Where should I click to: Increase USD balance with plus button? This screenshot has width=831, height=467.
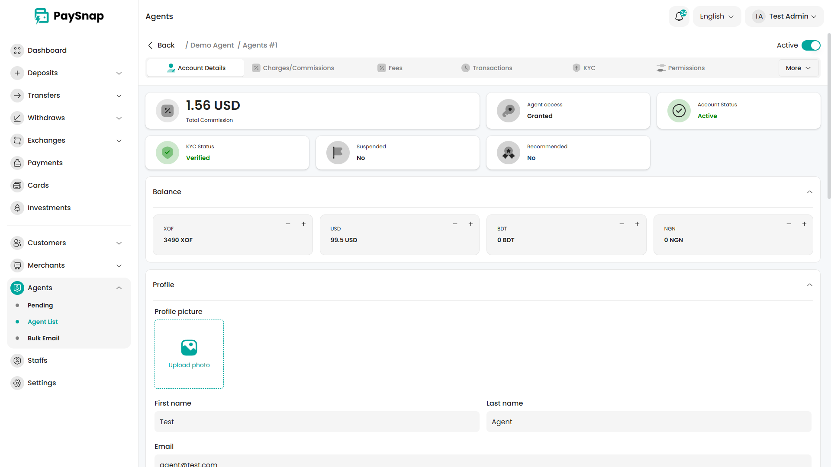(x=470, y=224)
